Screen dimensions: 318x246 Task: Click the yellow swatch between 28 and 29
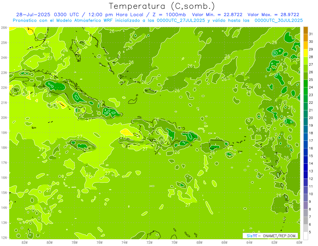pos(306,53)
